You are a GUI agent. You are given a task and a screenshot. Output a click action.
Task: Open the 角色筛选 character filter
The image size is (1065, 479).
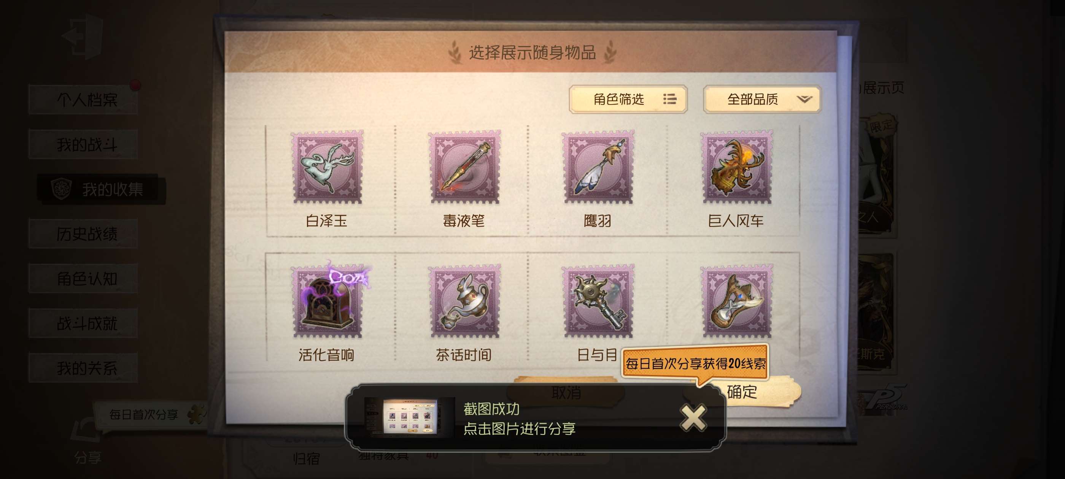tap(628, 99)
